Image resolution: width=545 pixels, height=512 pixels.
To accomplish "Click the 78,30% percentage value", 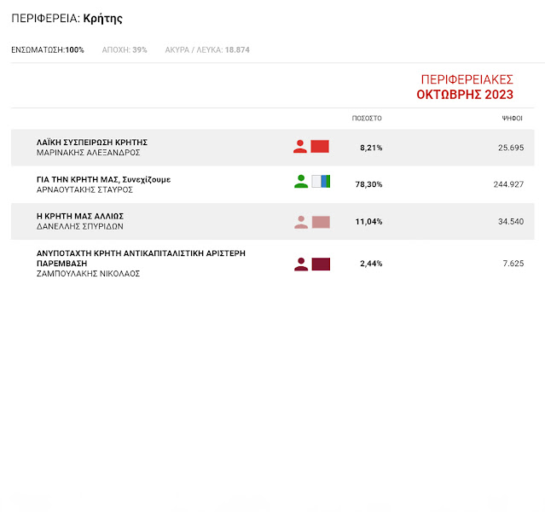I will (368, 184).
